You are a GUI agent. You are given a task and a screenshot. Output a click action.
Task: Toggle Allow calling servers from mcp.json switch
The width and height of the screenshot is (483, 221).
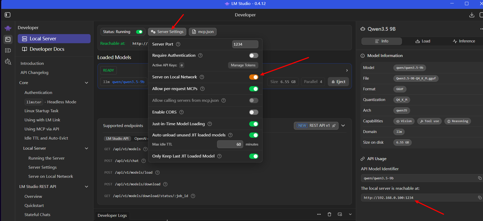coord(254,100)
